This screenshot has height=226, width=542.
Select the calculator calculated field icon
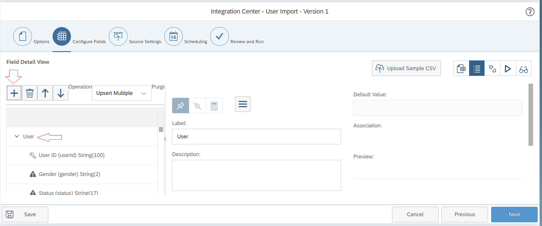214,106
